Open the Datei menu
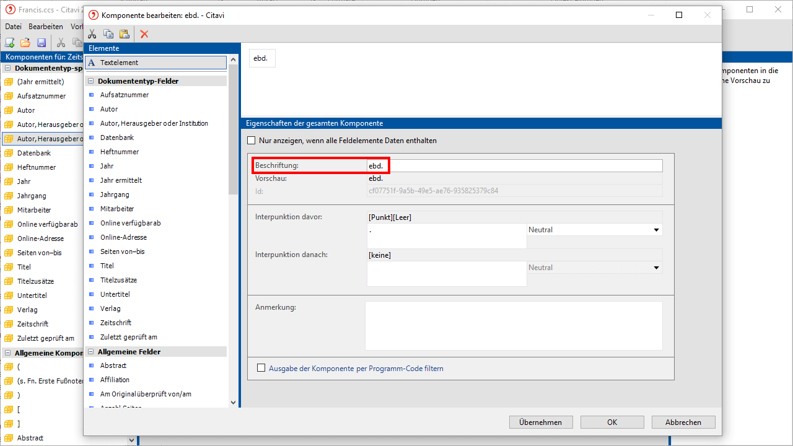793x446 pixels. tap(13, 27)
